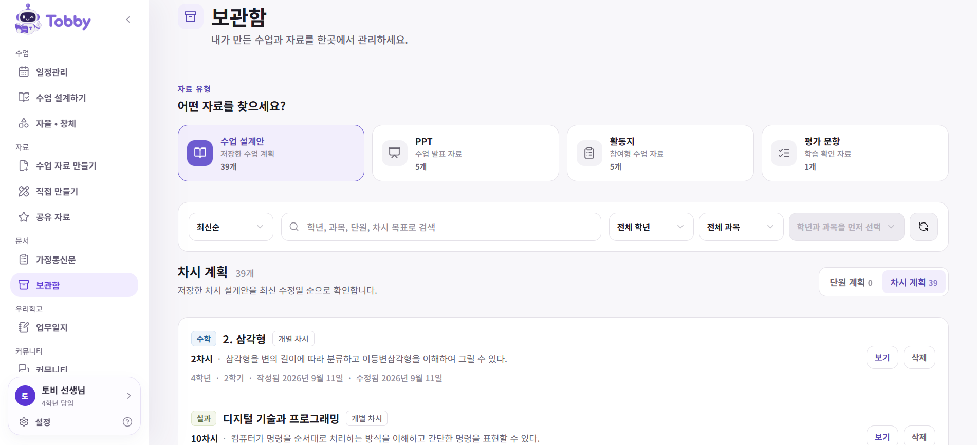Click the 2. 삼각형 lesson title
This screenshot has width=977, height=445.
click(x=244, y=339)
